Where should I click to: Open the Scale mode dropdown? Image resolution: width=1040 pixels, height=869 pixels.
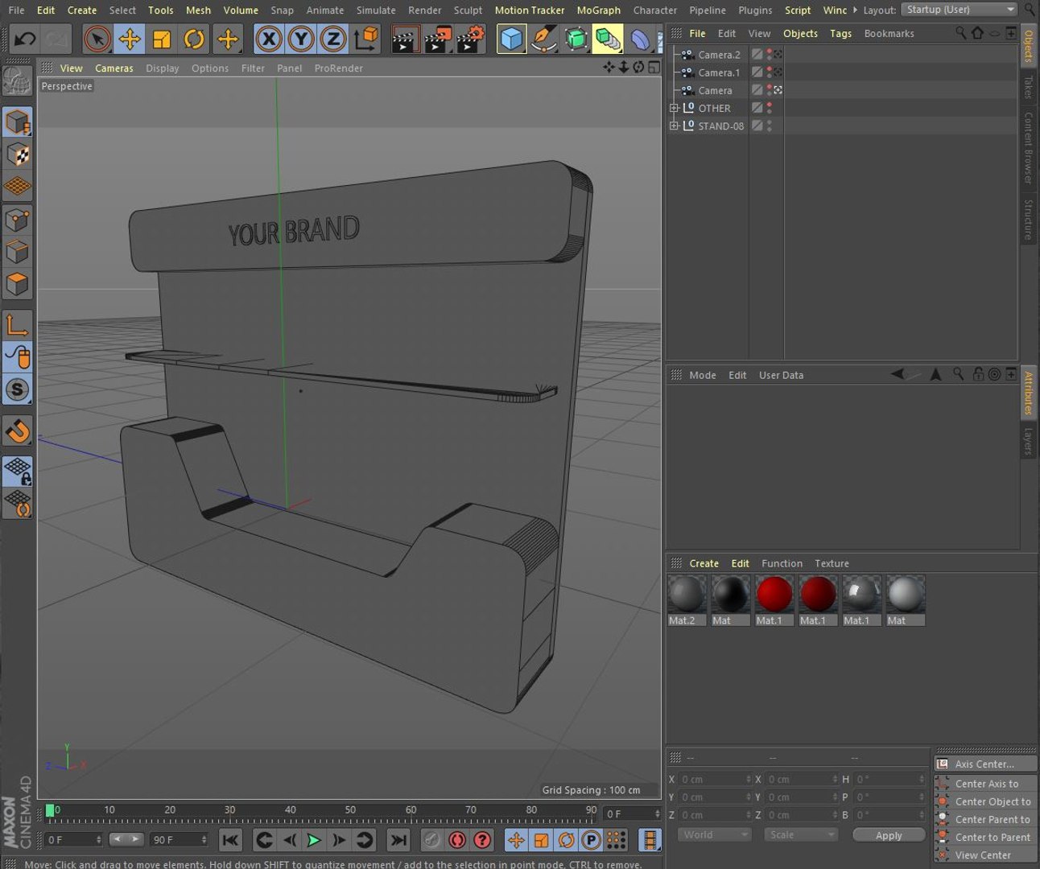point(801,835)
